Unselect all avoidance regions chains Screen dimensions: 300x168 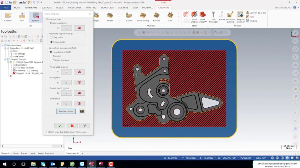tap(79, 72)
